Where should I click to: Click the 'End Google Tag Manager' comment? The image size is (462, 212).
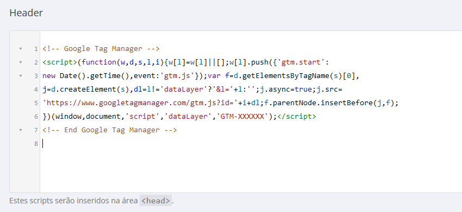point(110,130)
